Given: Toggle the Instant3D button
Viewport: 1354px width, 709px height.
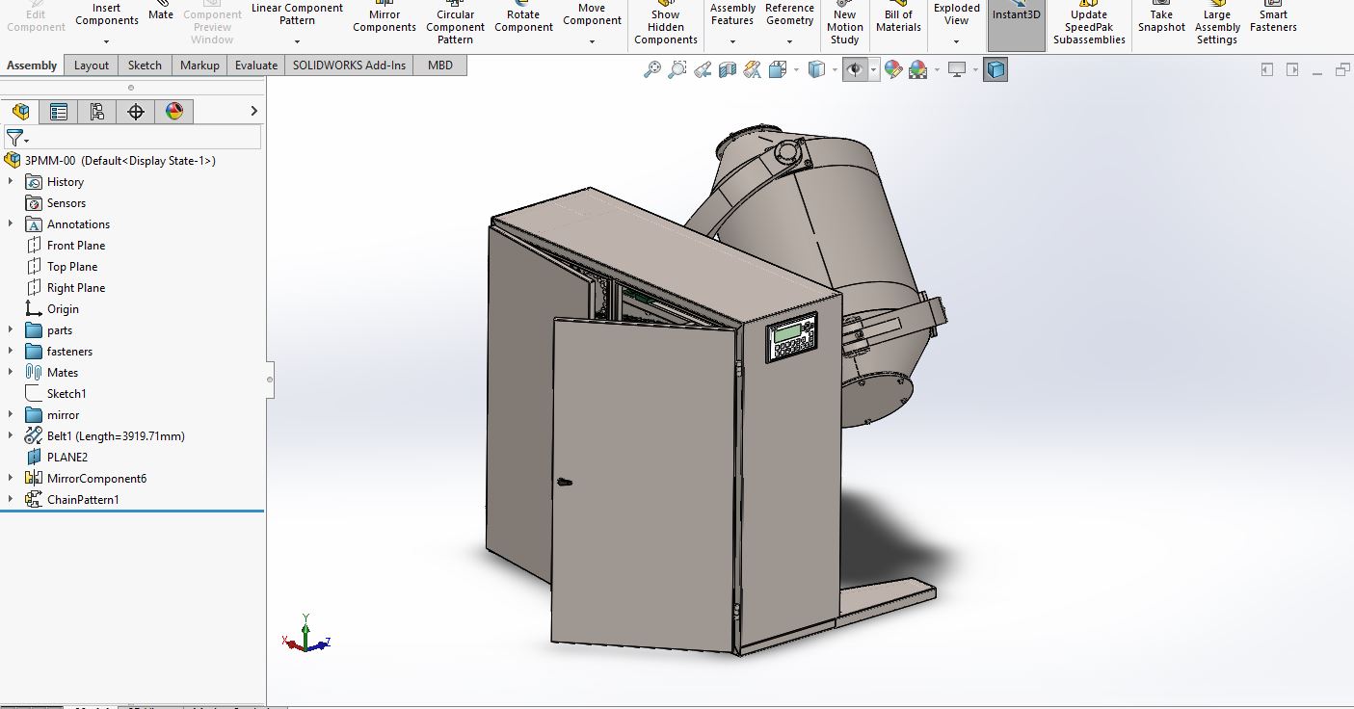Looking at the screenshot, I should click(1017, 24).
